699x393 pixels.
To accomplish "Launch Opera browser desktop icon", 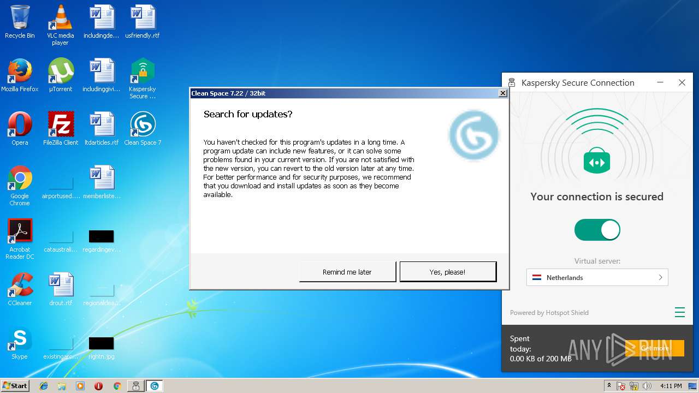I will point(20,129).
